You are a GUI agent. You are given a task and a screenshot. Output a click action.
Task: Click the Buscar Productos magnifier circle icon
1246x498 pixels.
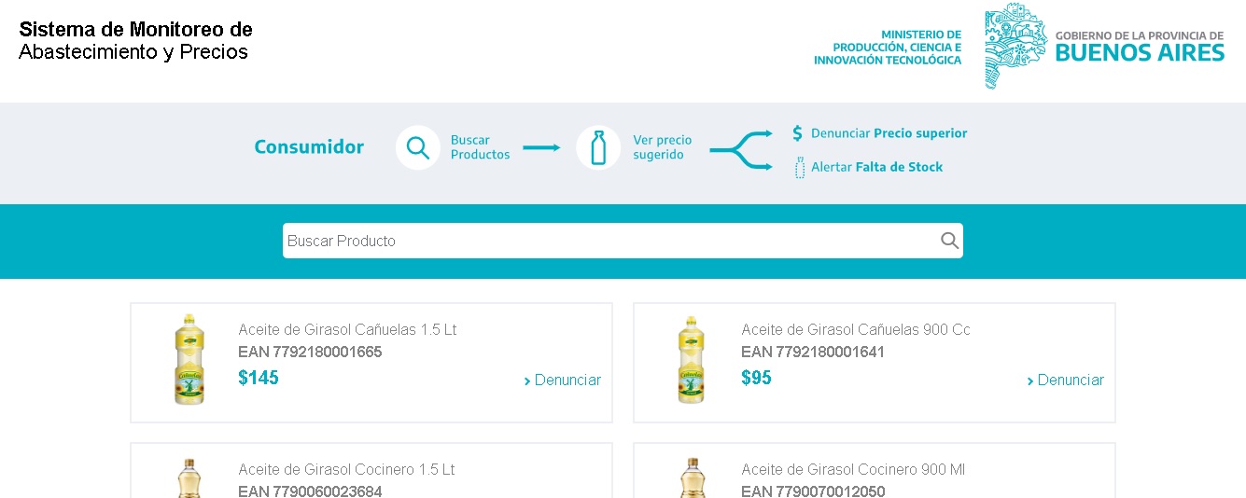coord(418,147)
